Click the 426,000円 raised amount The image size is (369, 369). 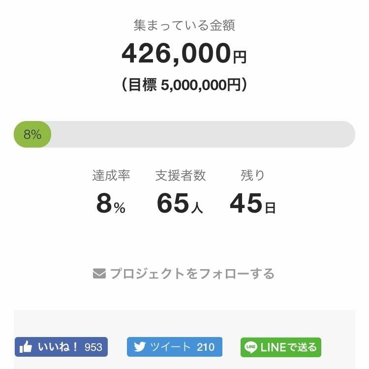point(184,54)
